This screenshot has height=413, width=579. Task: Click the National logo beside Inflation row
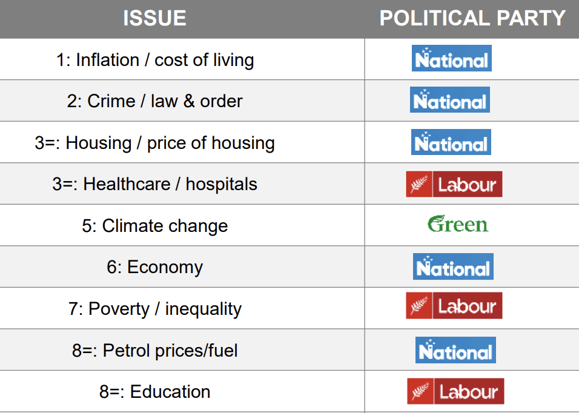tap(451, 59)
